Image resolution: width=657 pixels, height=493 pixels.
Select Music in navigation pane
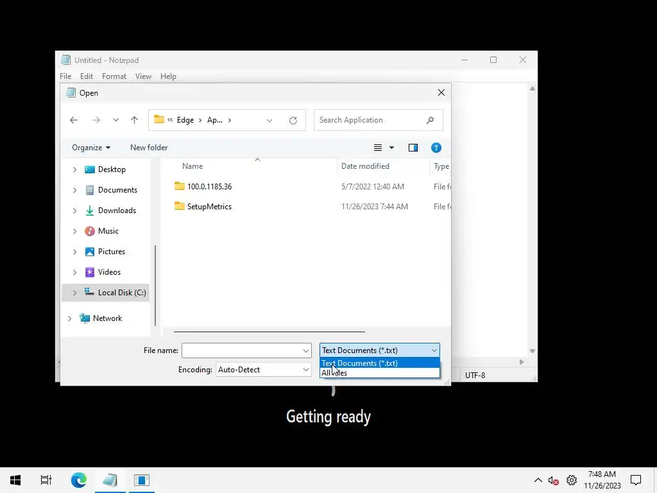(101, 231)
